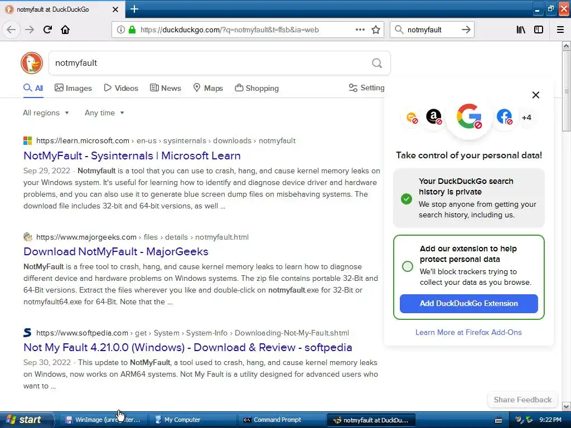Open the Firefox home page icon
Screen dimensions: 571x428
point(65,30)
